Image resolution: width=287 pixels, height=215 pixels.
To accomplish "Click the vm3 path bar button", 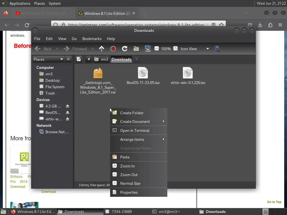I will tap(101, 59).
